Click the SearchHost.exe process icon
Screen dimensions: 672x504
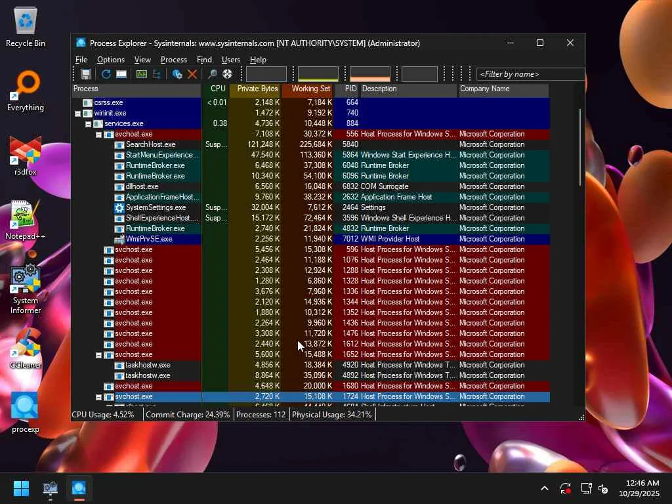coord(119,145)
